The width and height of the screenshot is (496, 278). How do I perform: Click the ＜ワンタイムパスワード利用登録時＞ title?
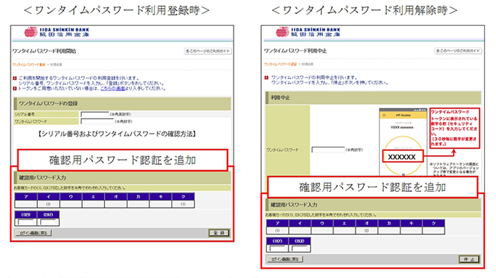117,10
